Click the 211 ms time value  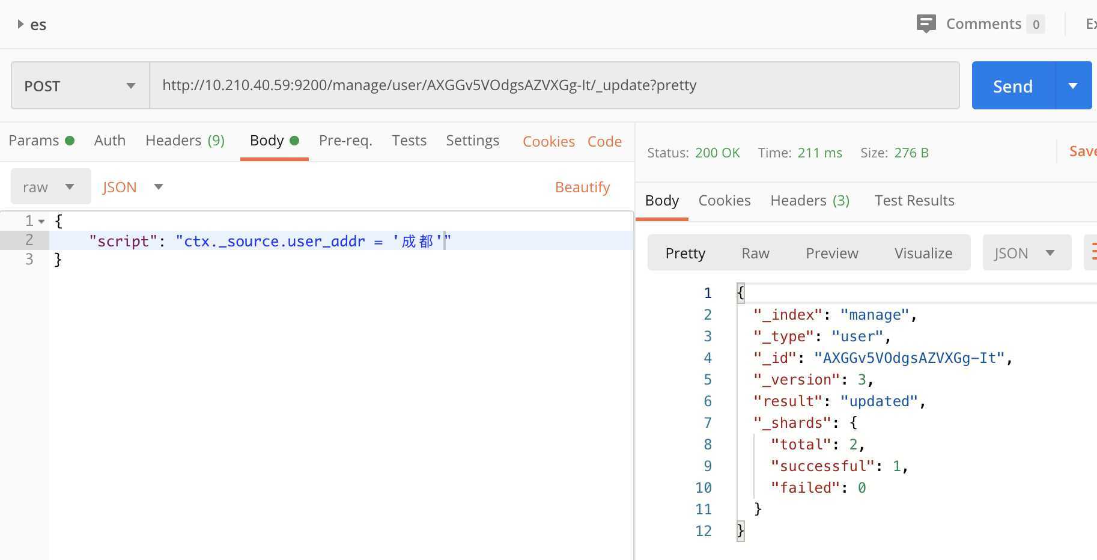click(x=819, y=153)
